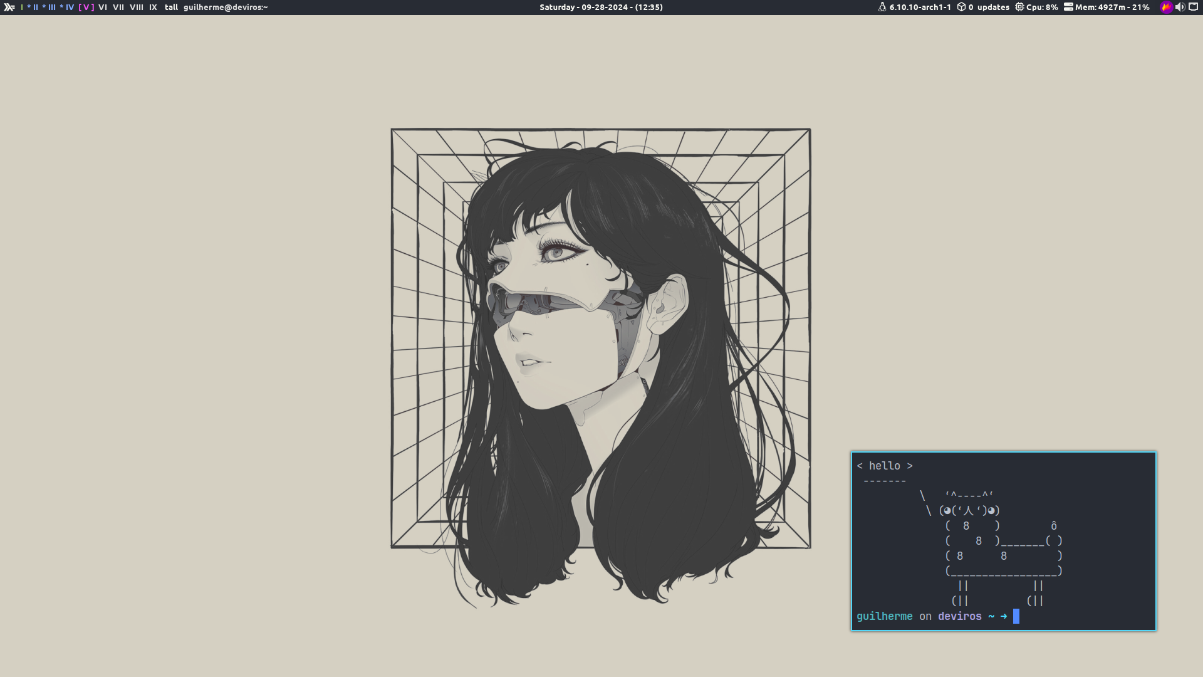Switch to workspace III
Screen dimensions: 1203x677
(51, 8)
